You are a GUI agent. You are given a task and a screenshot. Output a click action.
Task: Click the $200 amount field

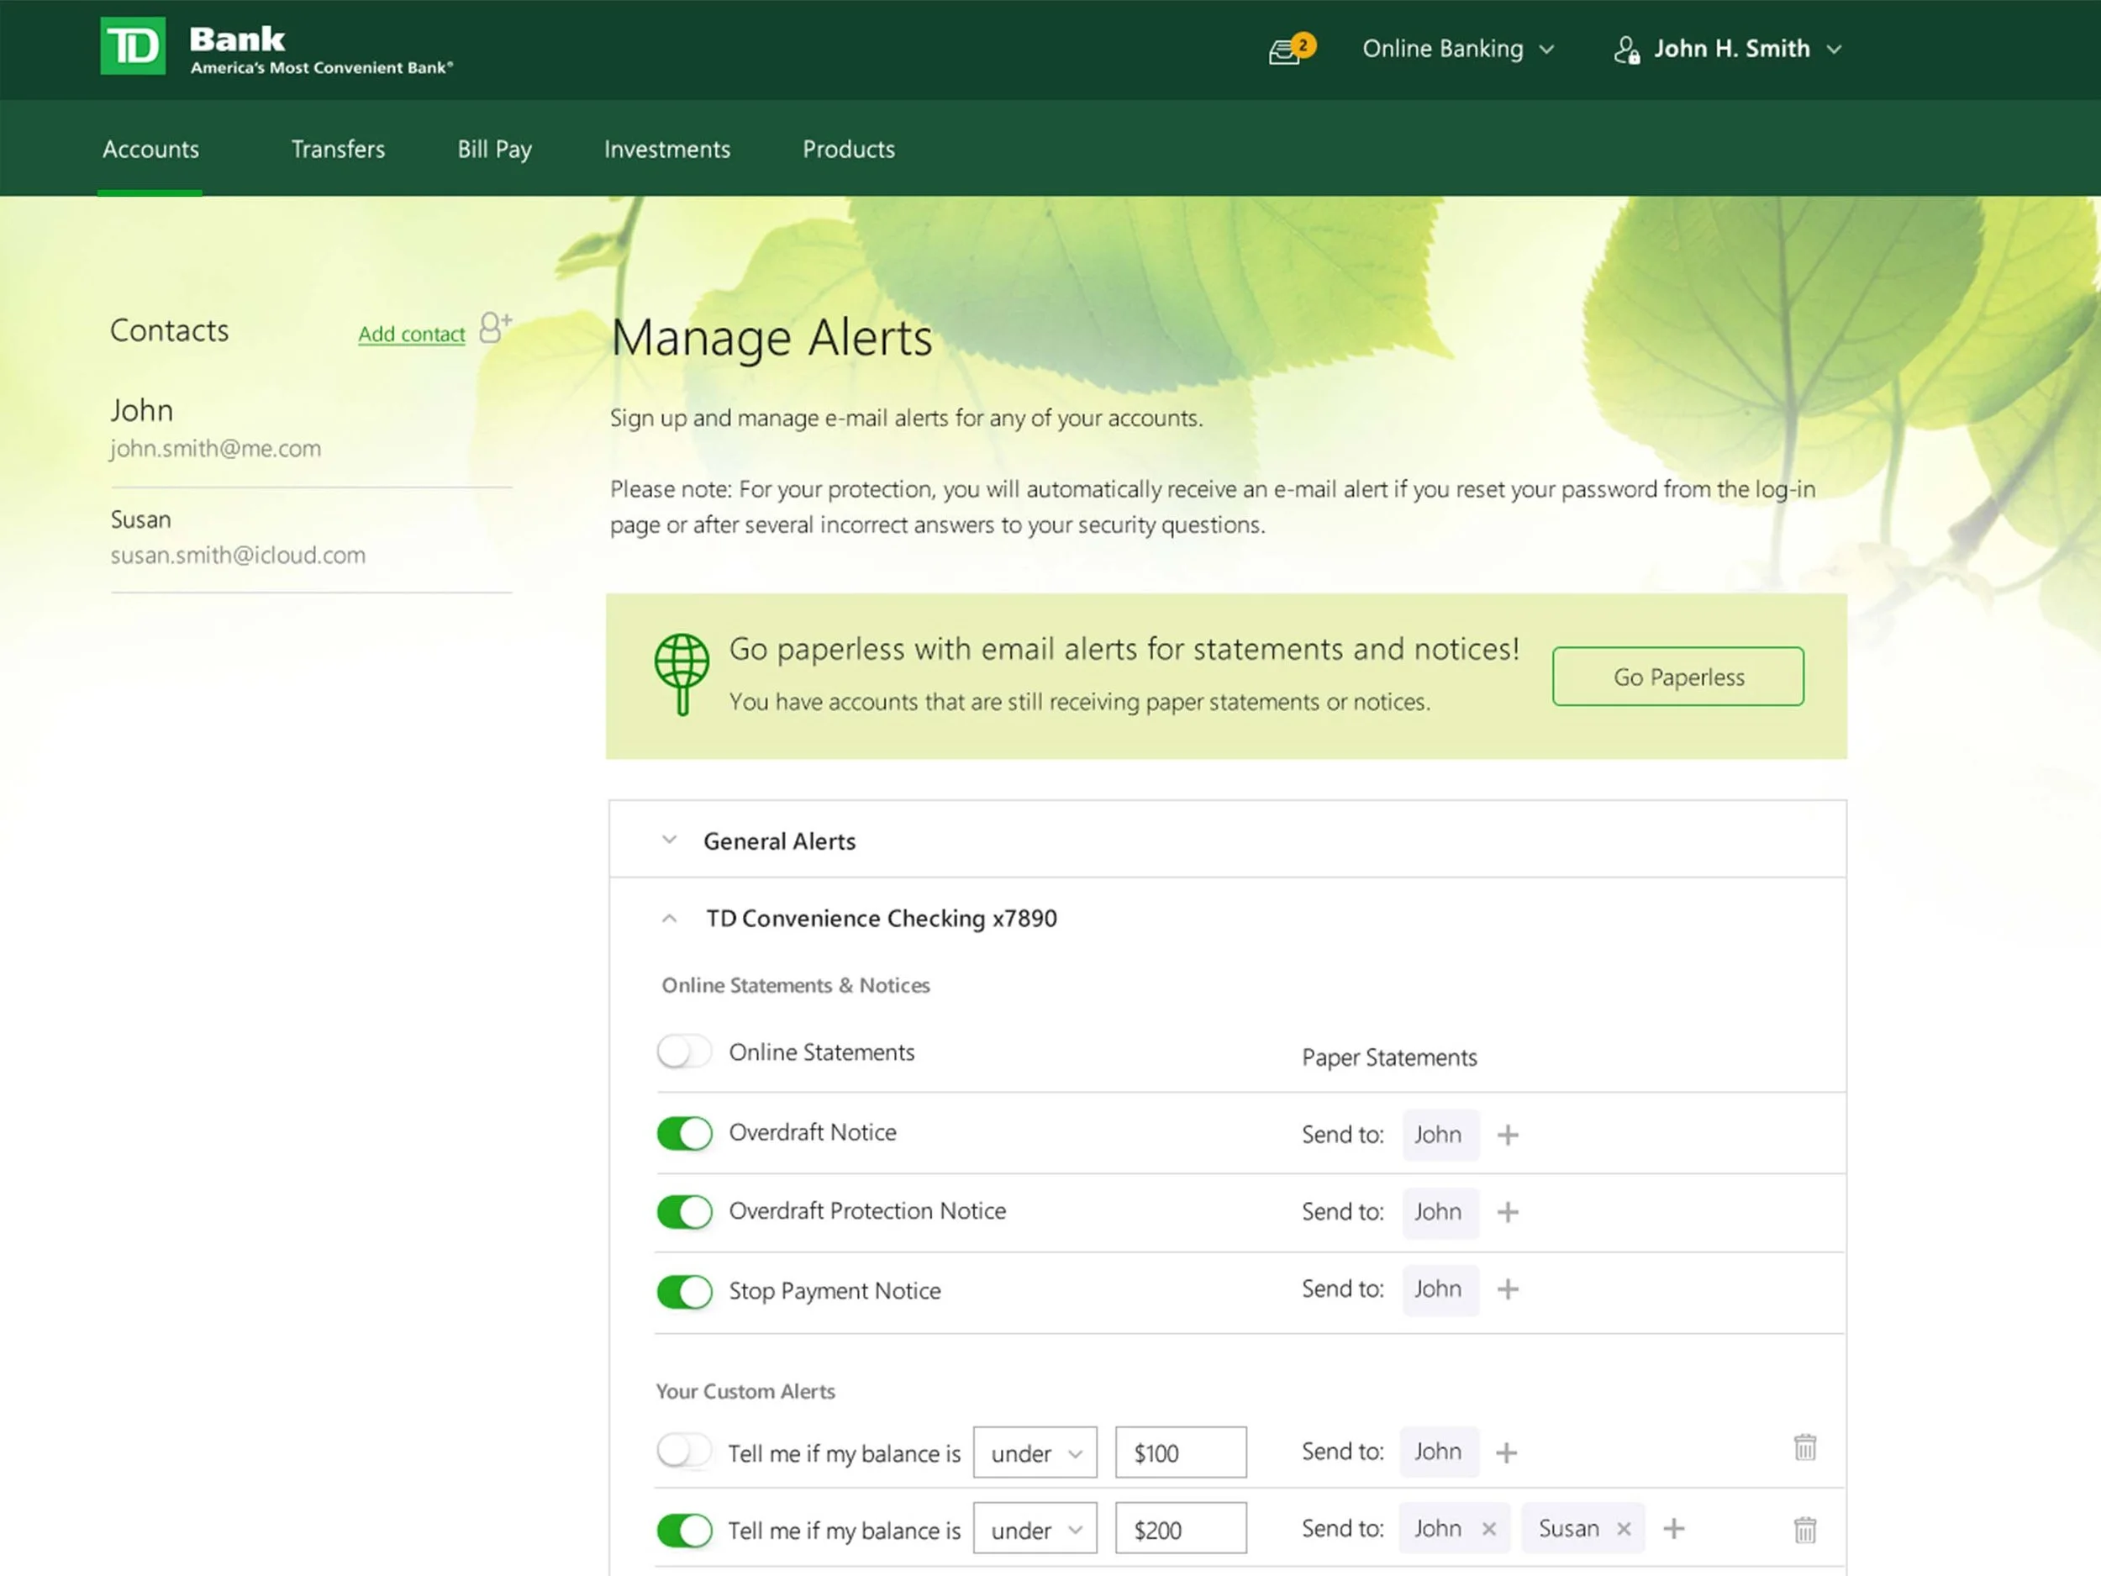coord(1181,1528)
